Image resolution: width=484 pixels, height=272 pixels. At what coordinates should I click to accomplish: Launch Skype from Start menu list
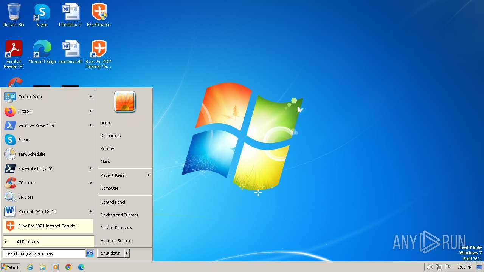point(48,140)
